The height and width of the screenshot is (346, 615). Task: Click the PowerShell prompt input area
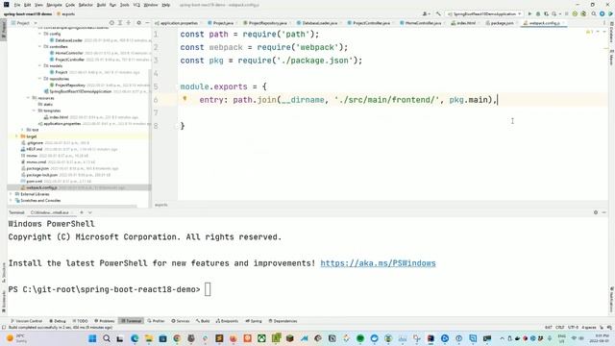[208, 289]
